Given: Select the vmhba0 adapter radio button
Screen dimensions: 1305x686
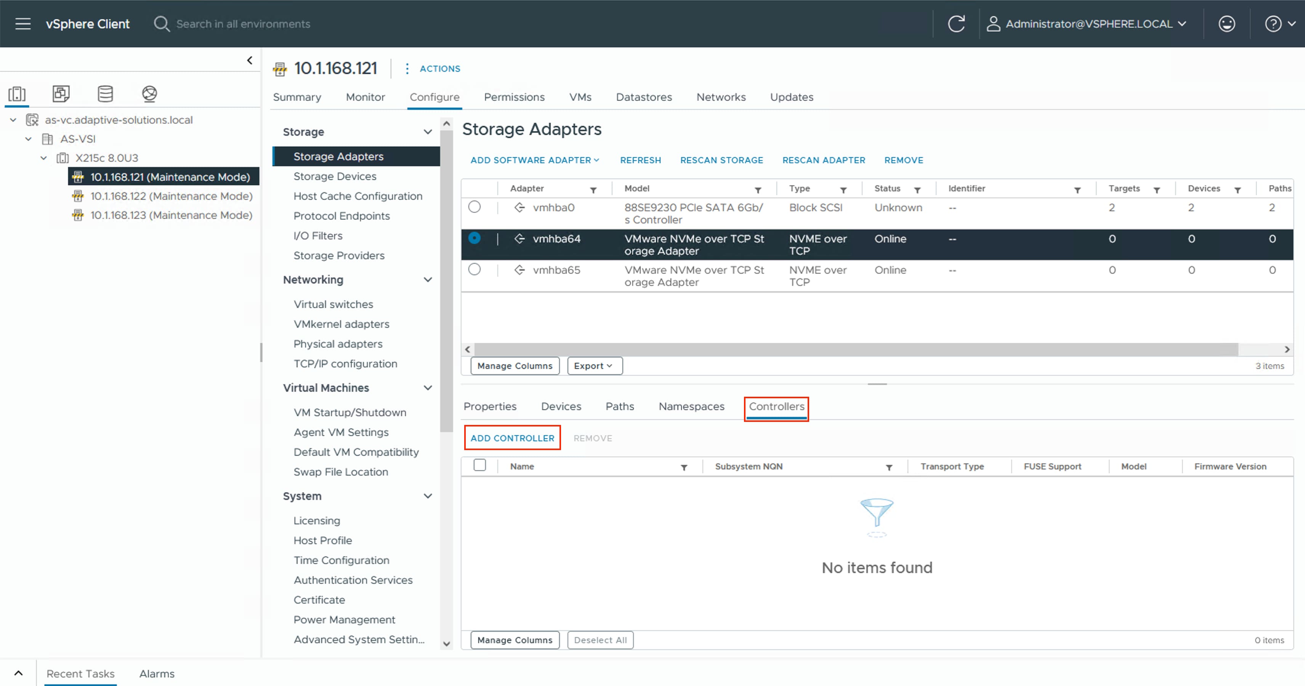Looking at the screenshot, I should [x=475, y=207].
